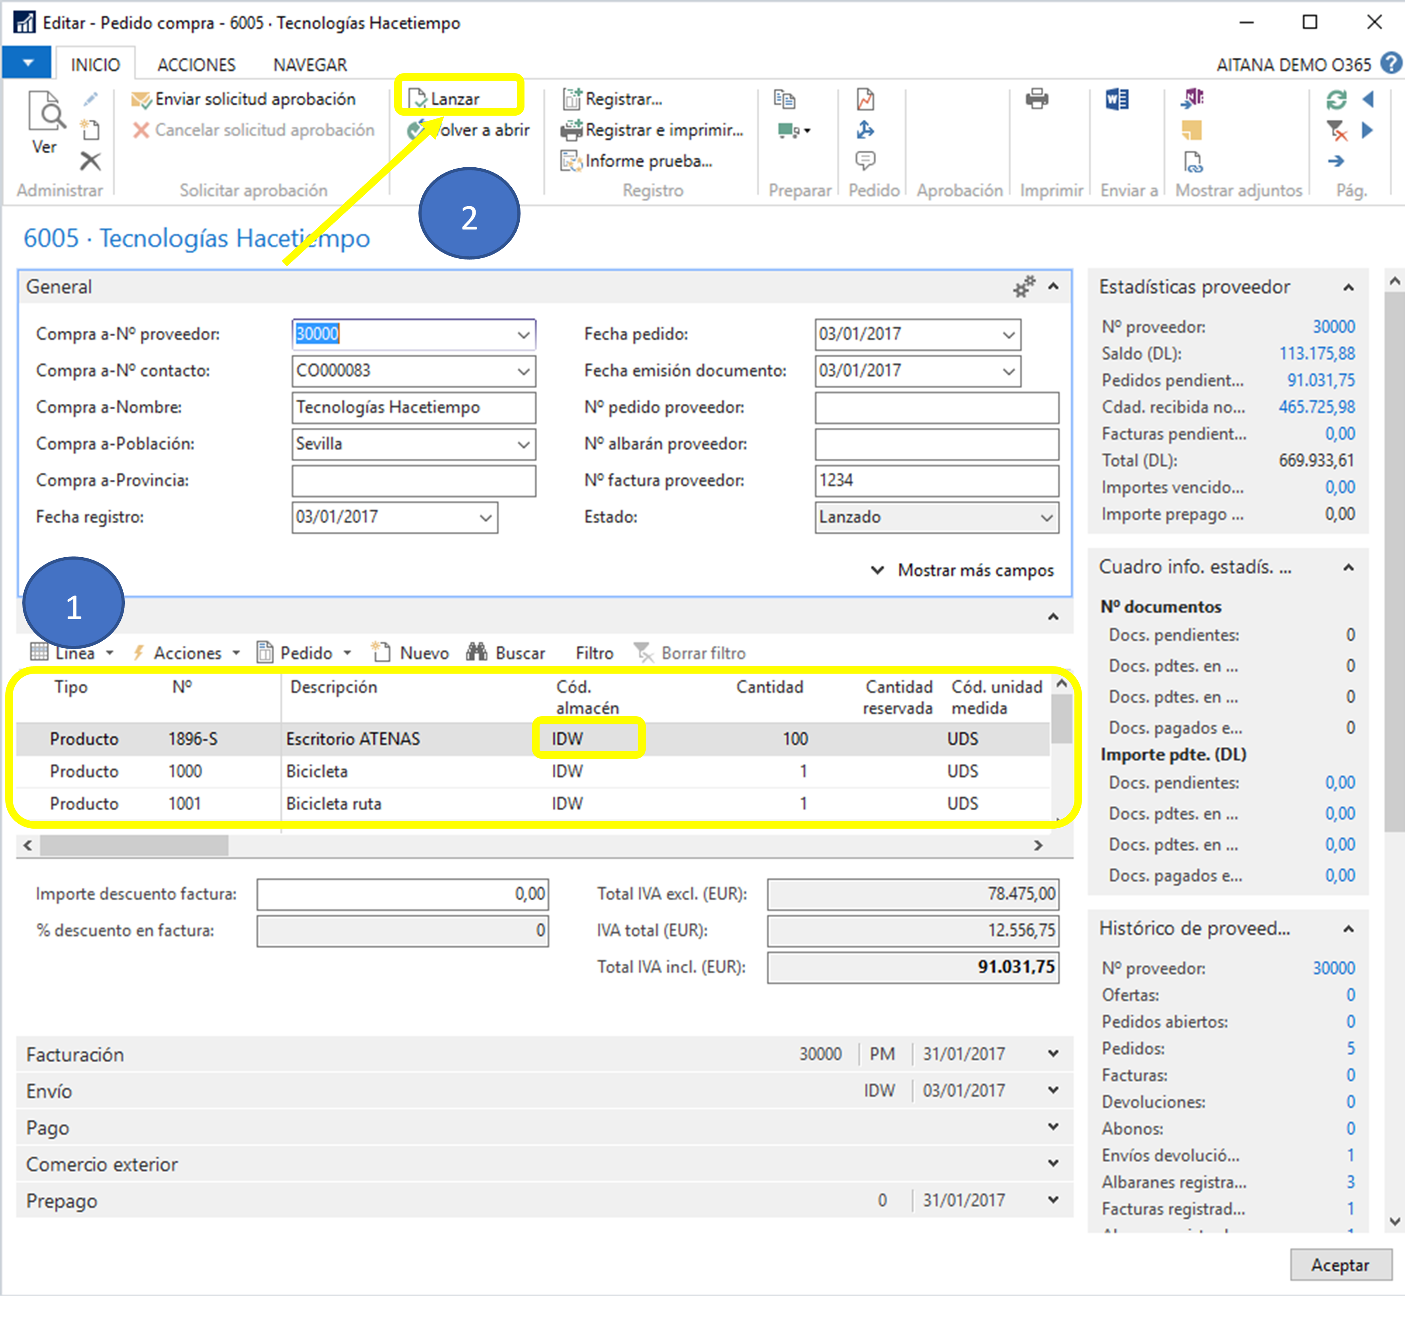Click the comments bubble icon in Pedido
The height and width of the screenshot is (1329, 1405).
(865, 161)
